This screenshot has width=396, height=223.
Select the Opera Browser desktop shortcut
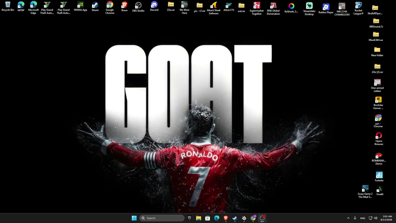pyautogui.click(x=379, y=139)
